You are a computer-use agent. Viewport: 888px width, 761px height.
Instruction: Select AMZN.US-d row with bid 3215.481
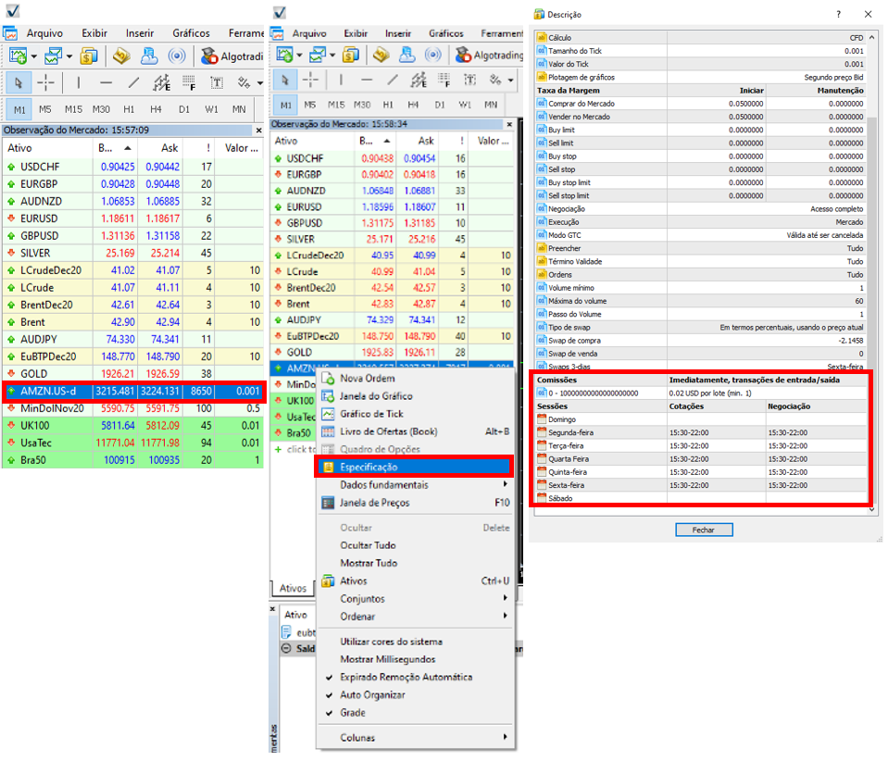tap(133, 392)
